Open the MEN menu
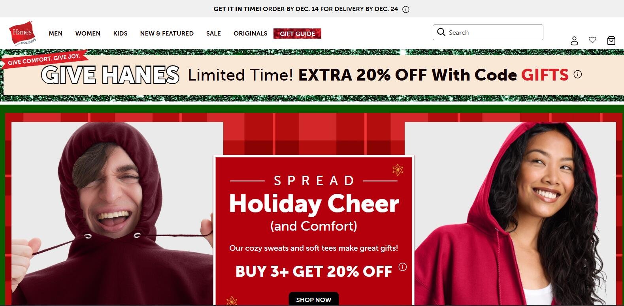The height and width of the screenshot is (306, 624). 56,34
